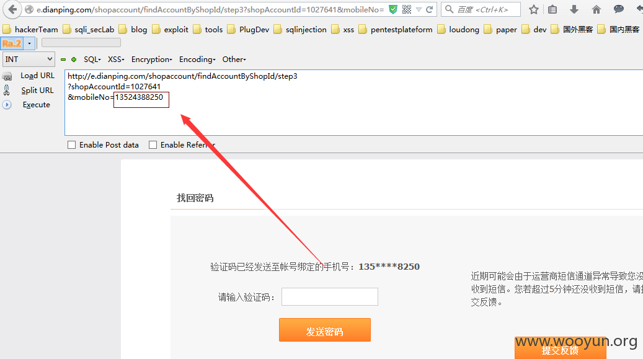This screenshot has height=359, width=643.
Task: Click the green shield security icon
Action: click(393, 9)
